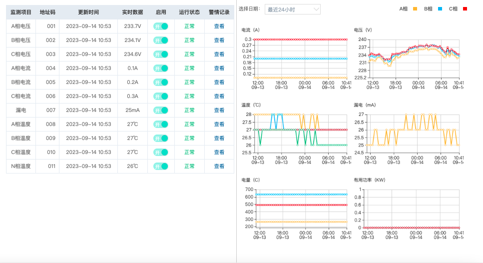Click the C相 red legend swatch
483x263 pixels.
465,9
